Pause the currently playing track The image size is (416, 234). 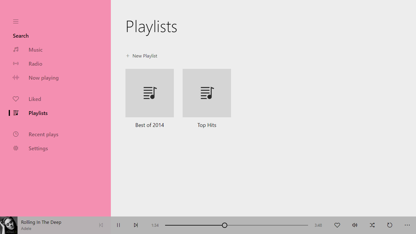(118, 225)
